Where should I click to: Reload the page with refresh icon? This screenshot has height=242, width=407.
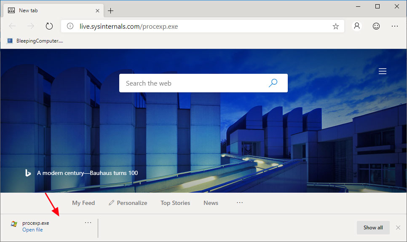[49, 26]
